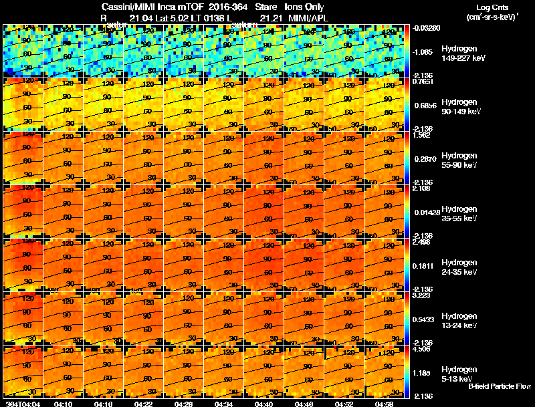Click the 'B-field Particle Flow' caption
This screenshot has width=535, height=407.
tap(500, 386)
